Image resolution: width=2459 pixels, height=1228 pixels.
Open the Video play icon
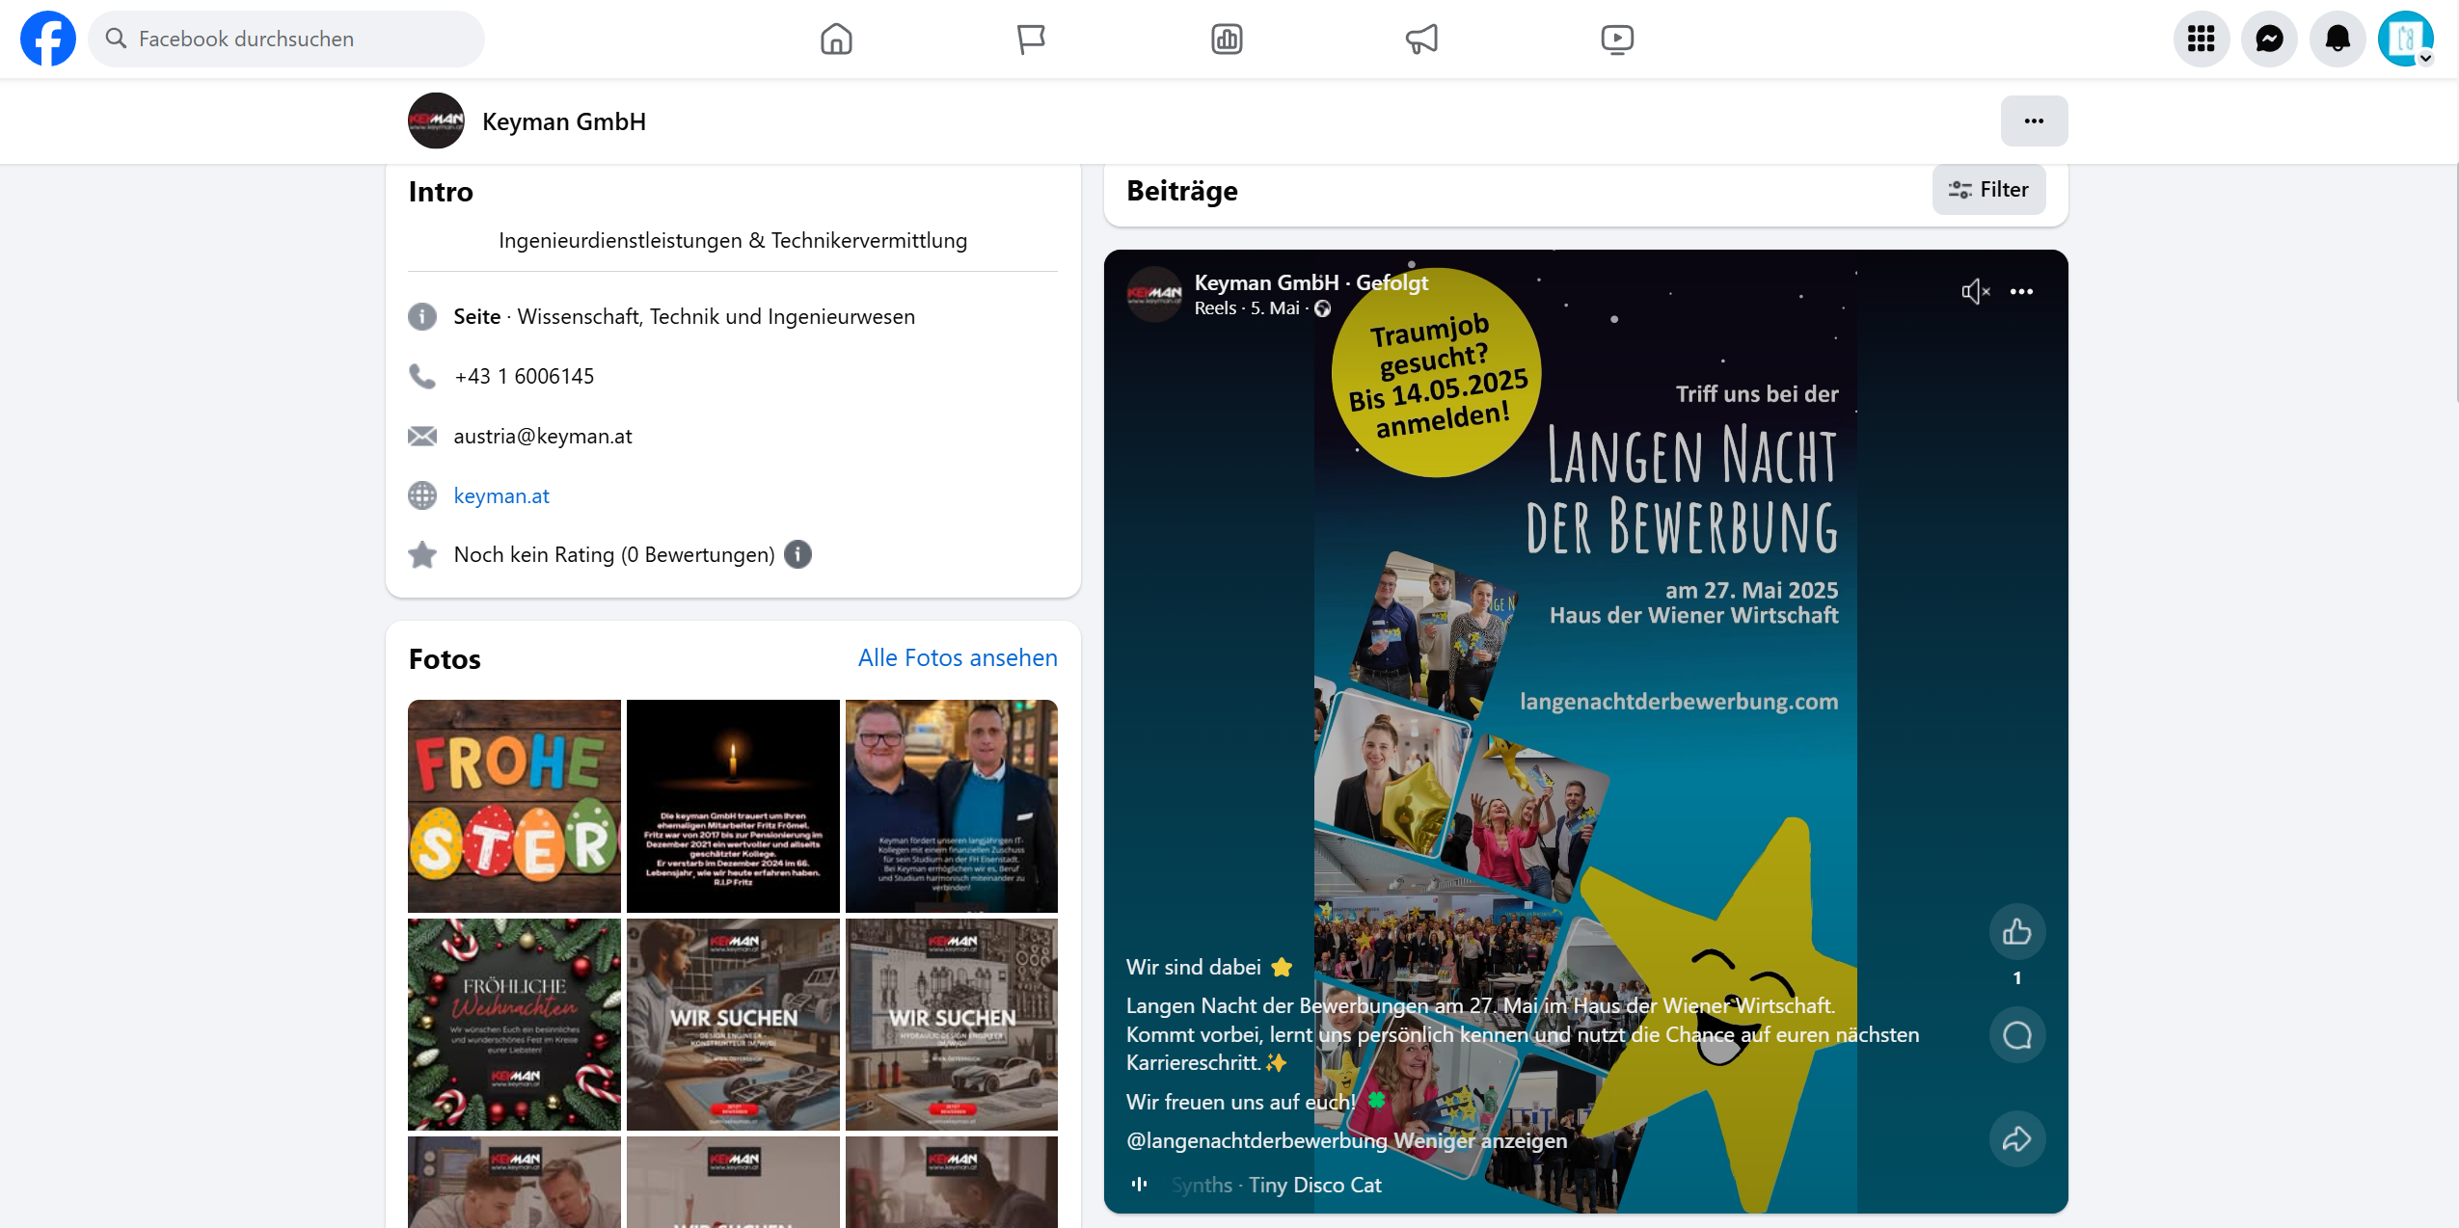click(1617, 39)
